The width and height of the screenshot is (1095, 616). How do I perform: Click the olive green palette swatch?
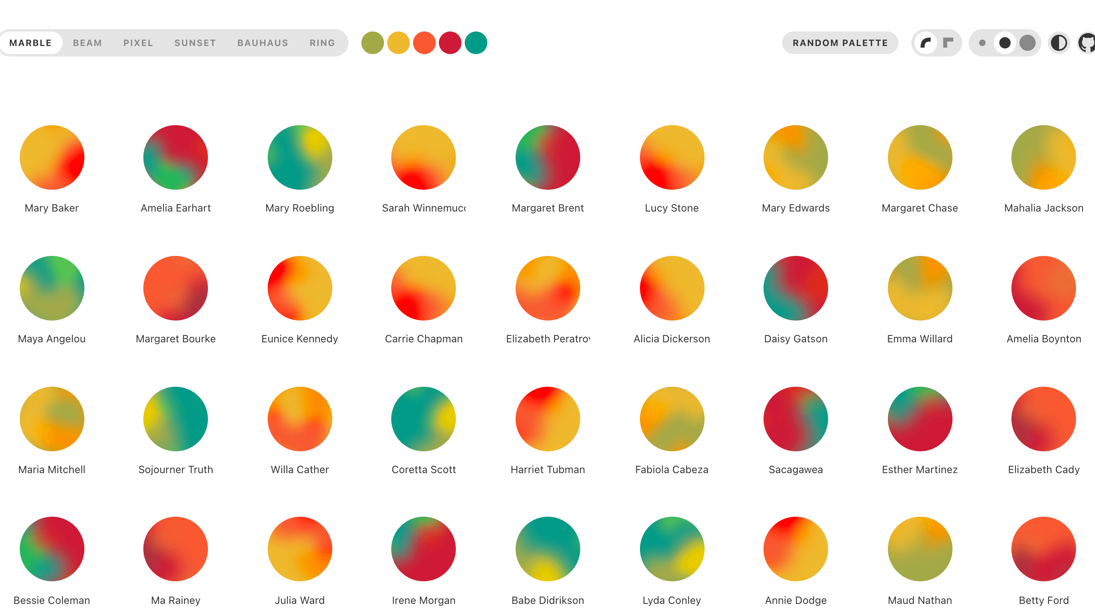tap(372, 42)
